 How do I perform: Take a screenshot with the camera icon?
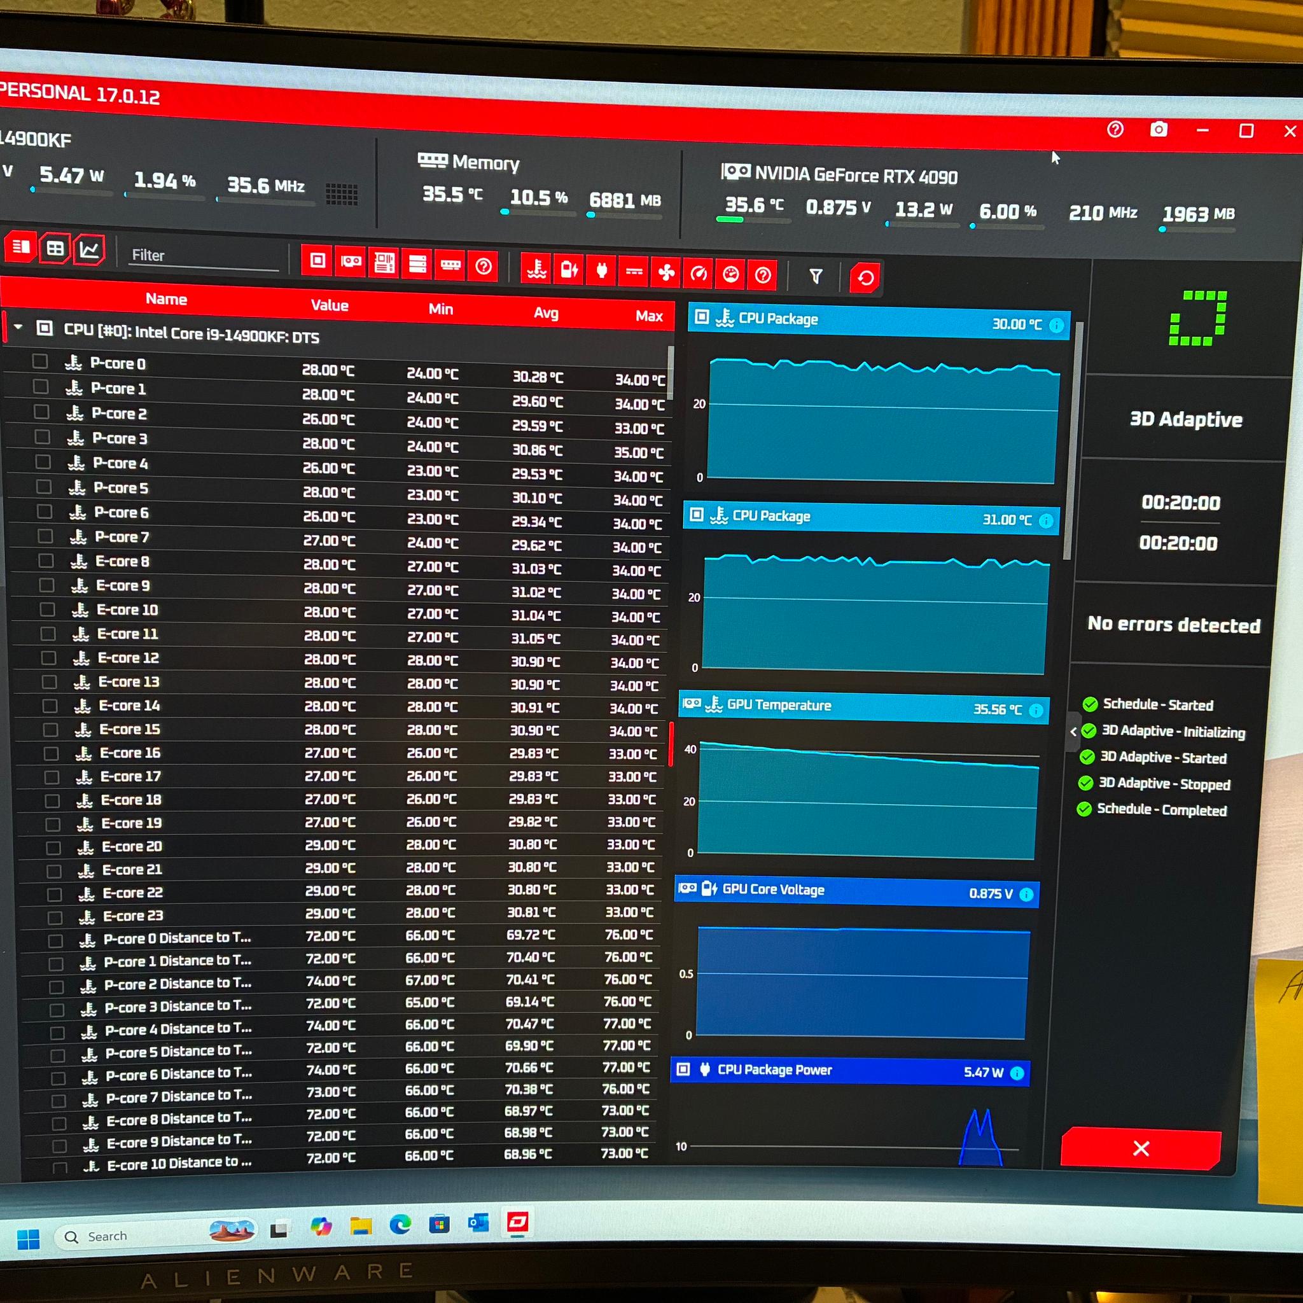tap(1159, 129)
